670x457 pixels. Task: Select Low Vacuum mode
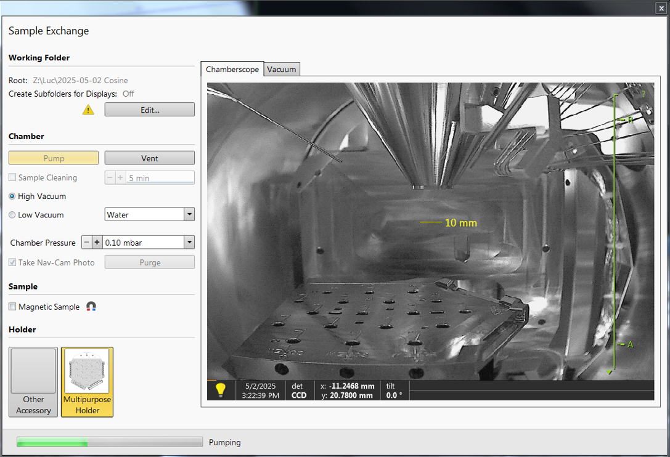coord(13,215)
